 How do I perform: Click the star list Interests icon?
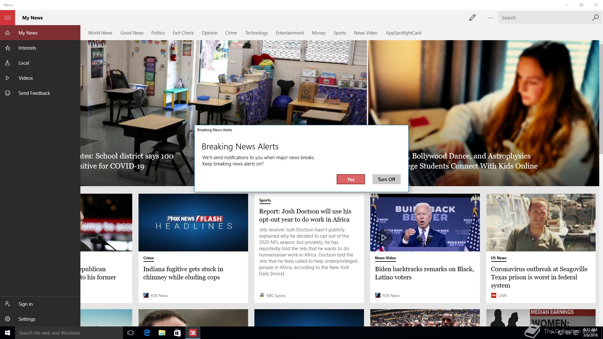pyautogui.click(x=8, y=48)
